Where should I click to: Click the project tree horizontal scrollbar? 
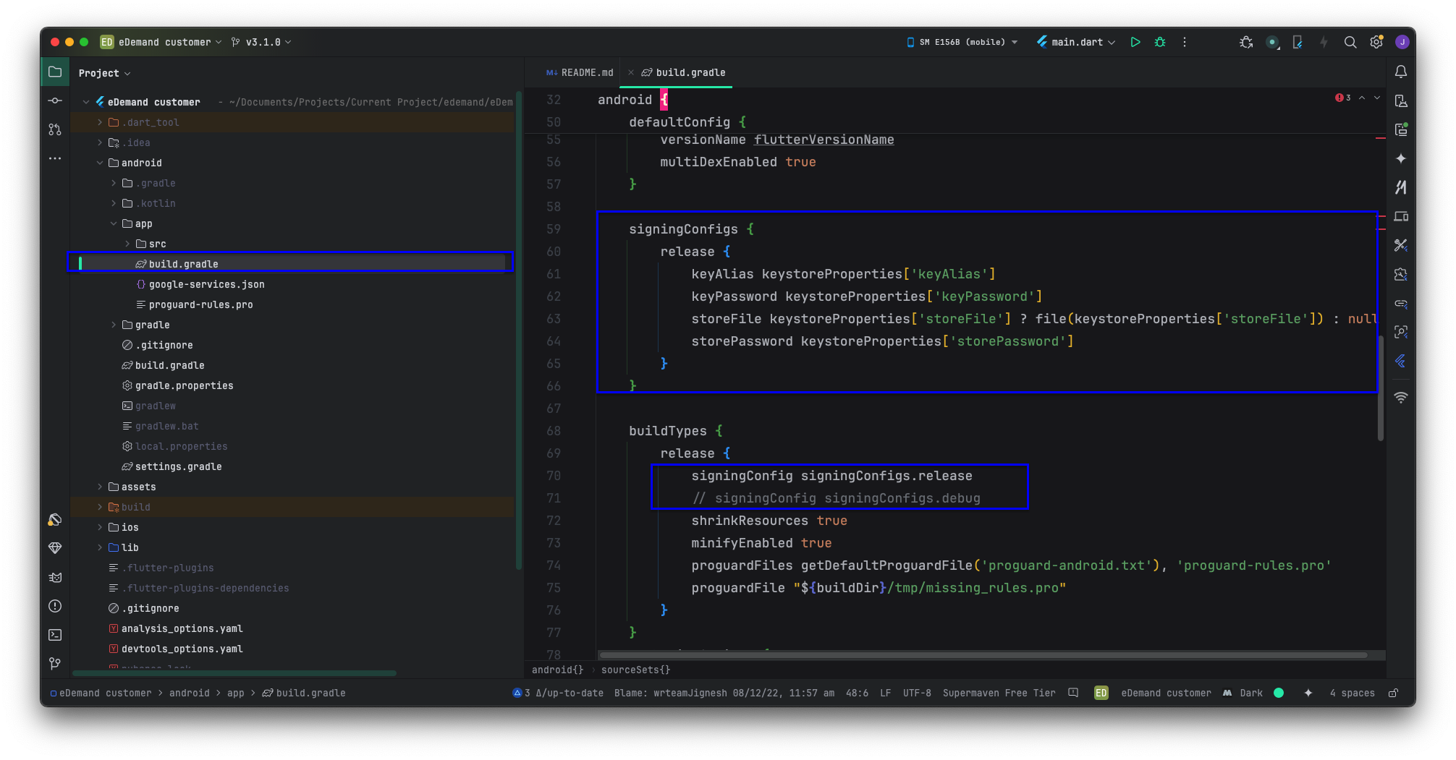pyautogui.click(x=234, y=673)
